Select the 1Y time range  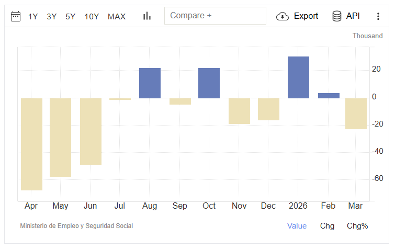tap(33, 16)
